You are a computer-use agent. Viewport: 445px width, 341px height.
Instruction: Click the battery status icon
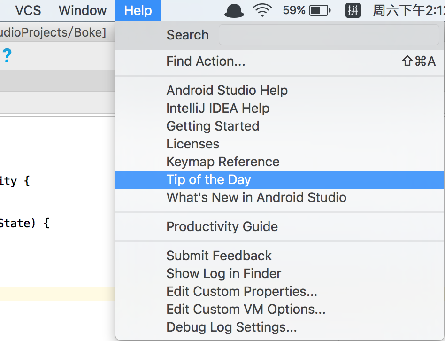[x=320, y=11]
